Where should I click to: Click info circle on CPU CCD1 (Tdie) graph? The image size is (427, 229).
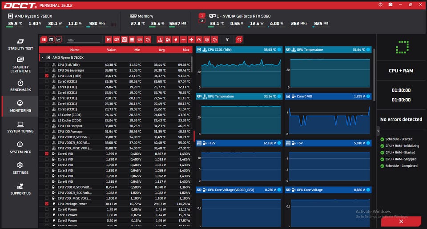pos(279,49)
